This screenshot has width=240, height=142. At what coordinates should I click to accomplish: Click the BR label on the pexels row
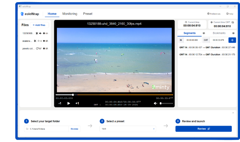click(47, 49)
